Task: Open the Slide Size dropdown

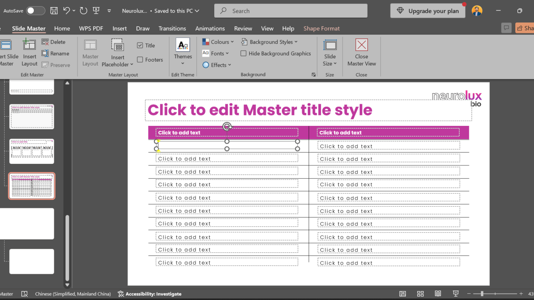Action: tap(330, 52)
